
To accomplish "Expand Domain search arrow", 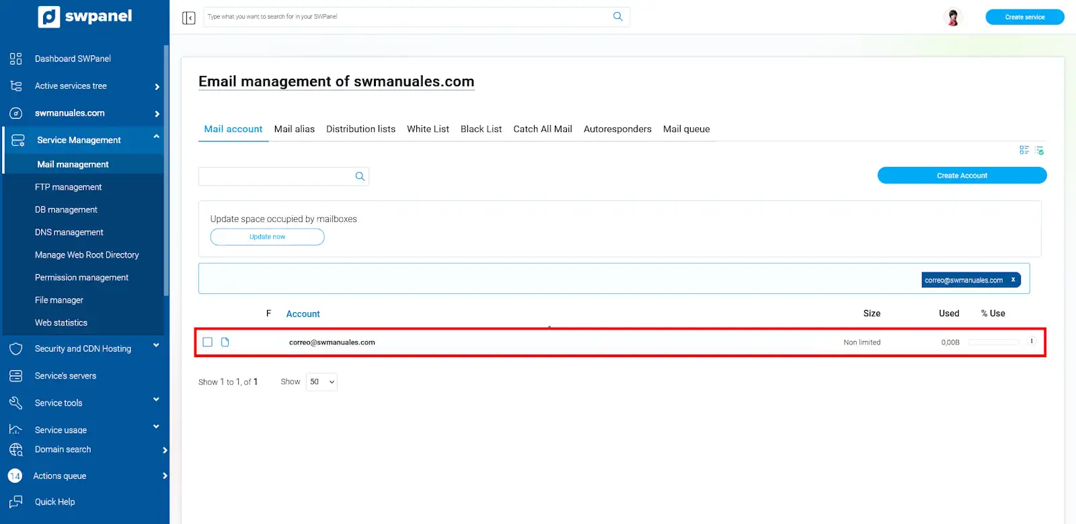I will click(165, 450).
